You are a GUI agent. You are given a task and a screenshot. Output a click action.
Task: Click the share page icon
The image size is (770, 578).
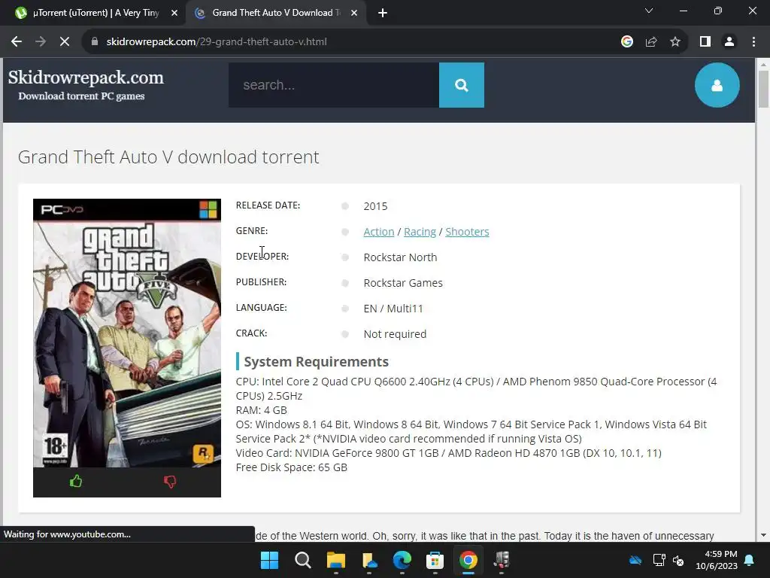coord(651,42)
